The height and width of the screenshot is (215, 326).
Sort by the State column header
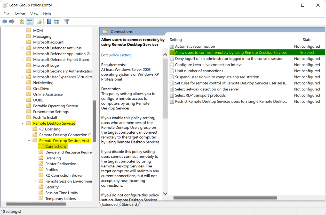click(x=307, y=40)
